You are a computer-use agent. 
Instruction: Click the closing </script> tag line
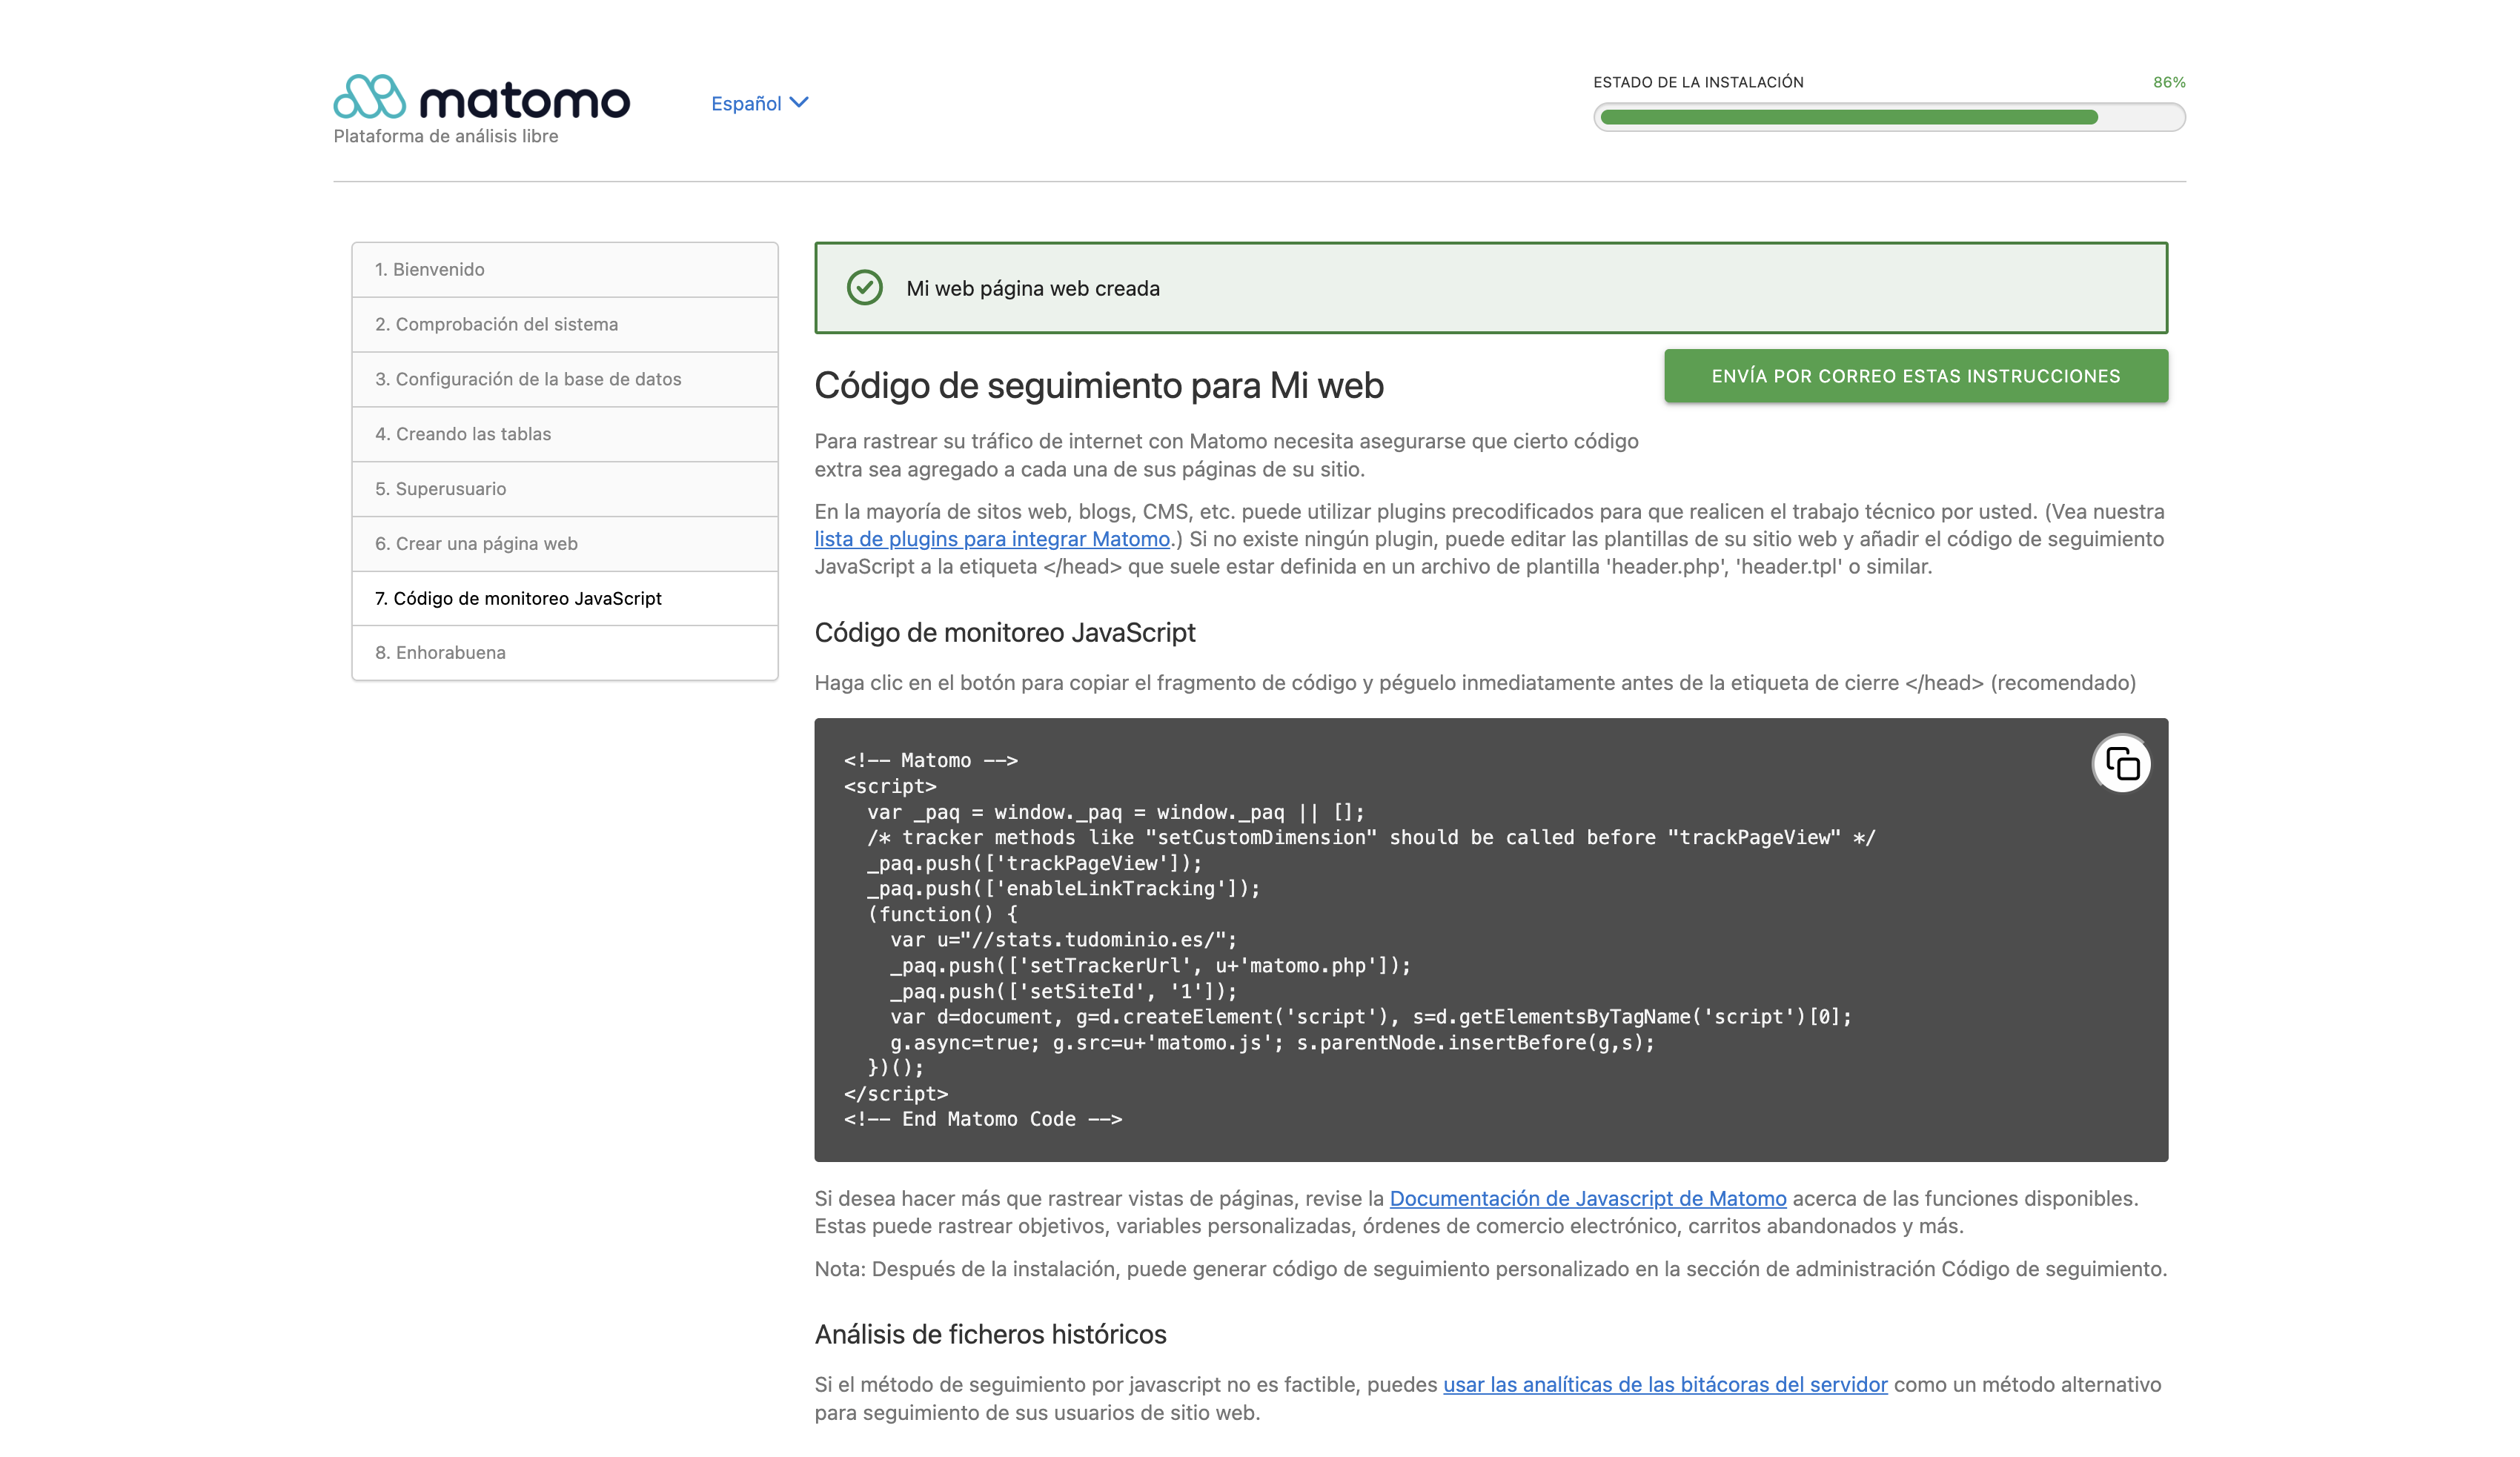(895, 1094)
